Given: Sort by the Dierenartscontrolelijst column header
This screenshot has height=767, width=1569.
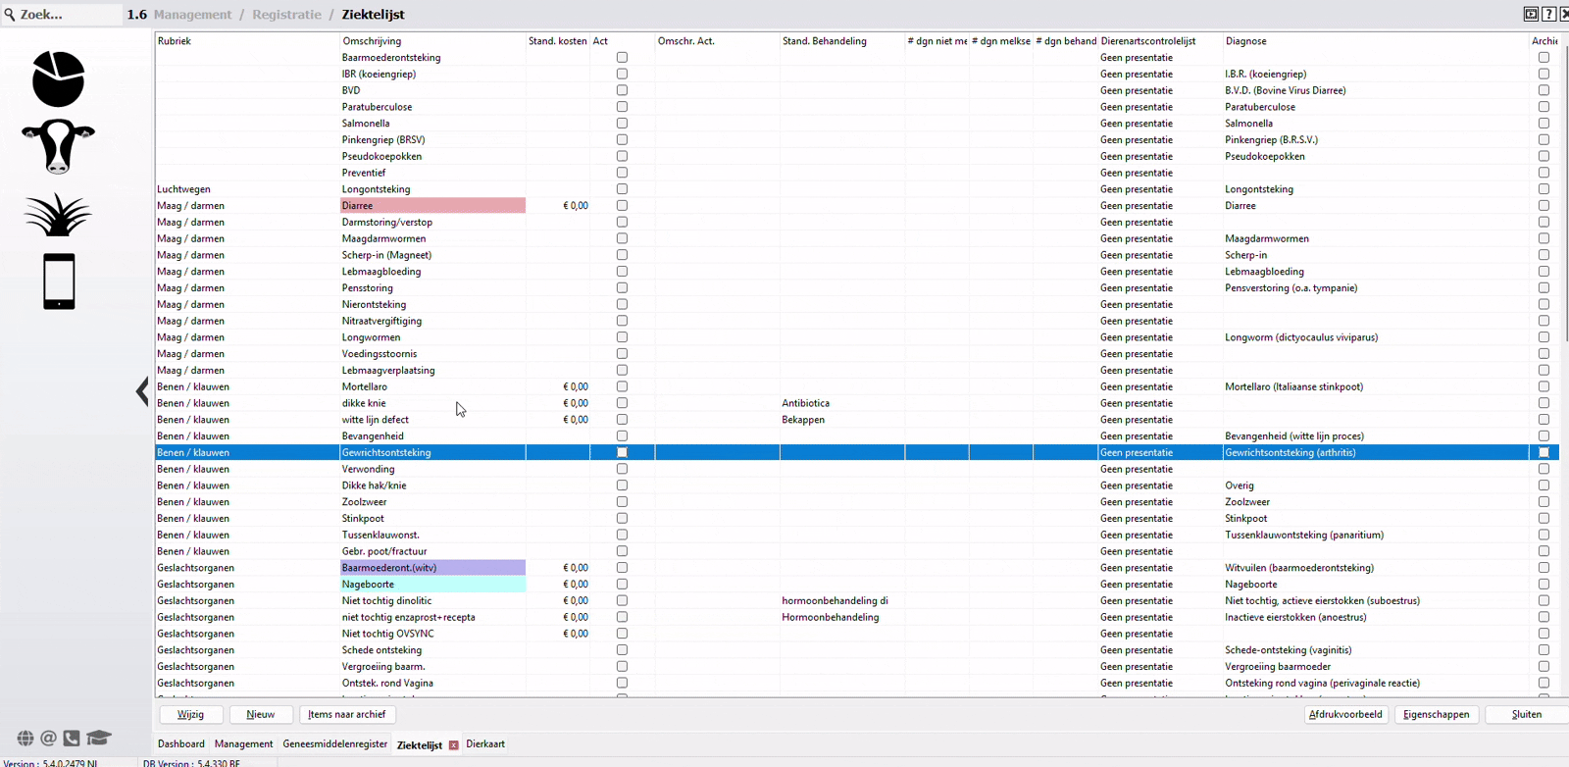Looking at the screenshot, I should pos(1160,41).
